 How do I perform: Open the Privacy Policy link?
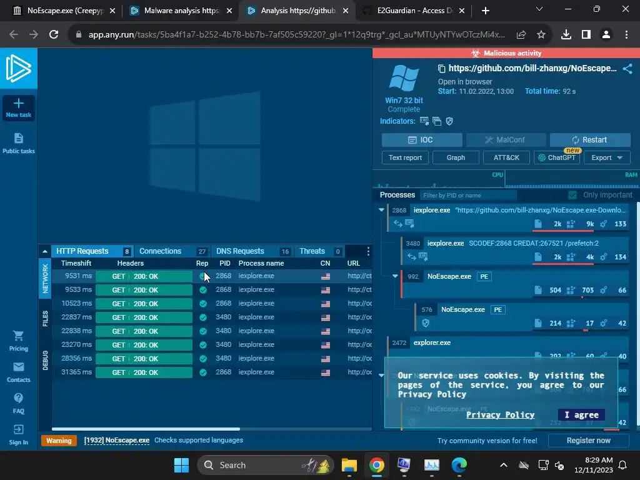coord(501,415)
